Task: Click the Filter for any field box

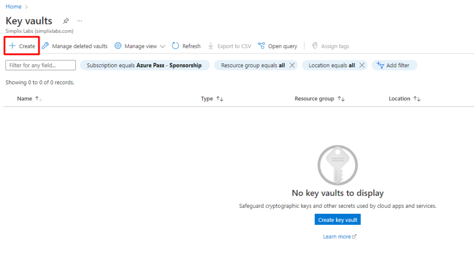Action: [x=40, y=65]
